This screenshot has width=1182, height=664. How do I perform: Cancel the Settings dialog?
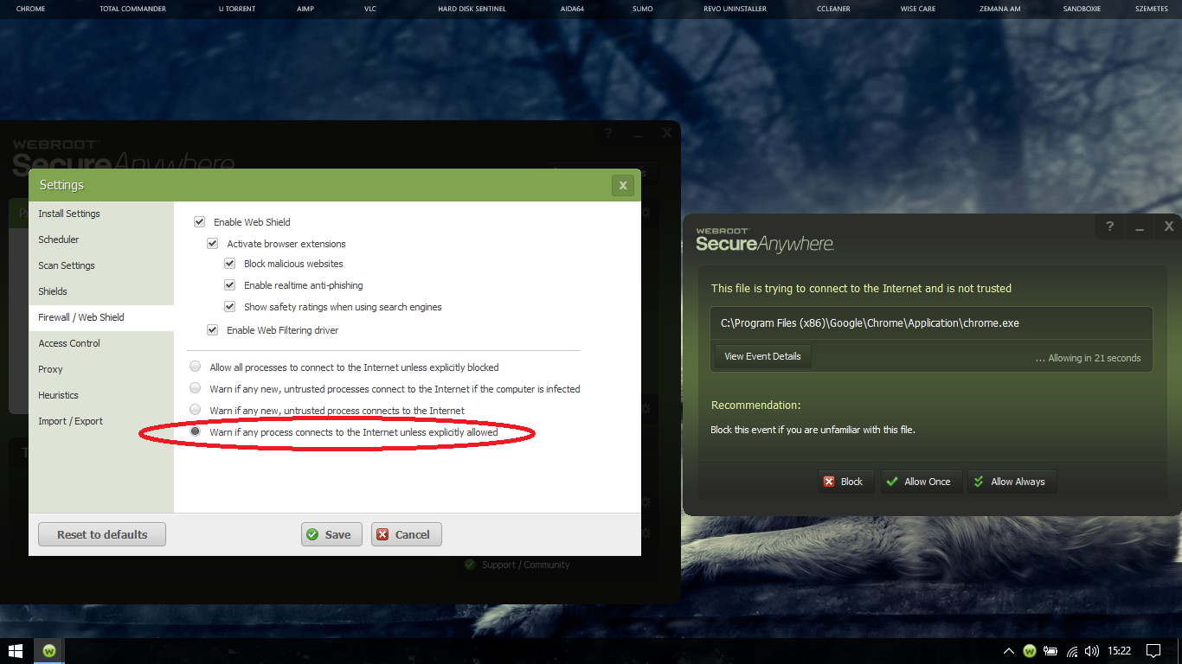[407, 534]
